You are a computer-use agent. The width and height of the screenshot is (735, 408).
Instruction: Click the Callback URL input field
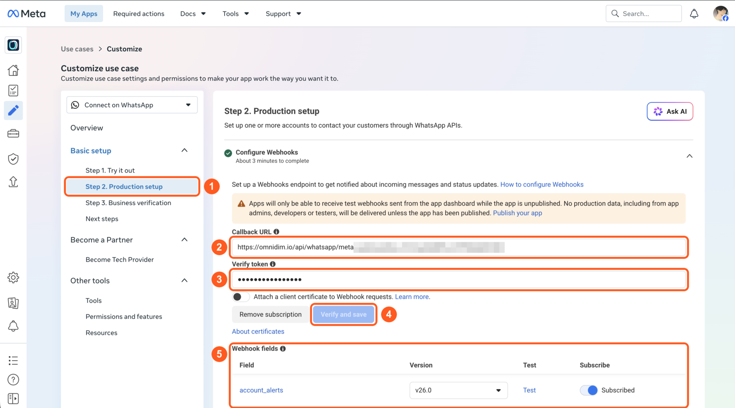click(x=458, y=247)
